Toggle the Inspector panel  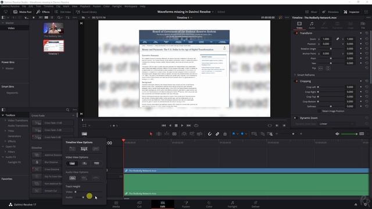(x=352, y=12)
